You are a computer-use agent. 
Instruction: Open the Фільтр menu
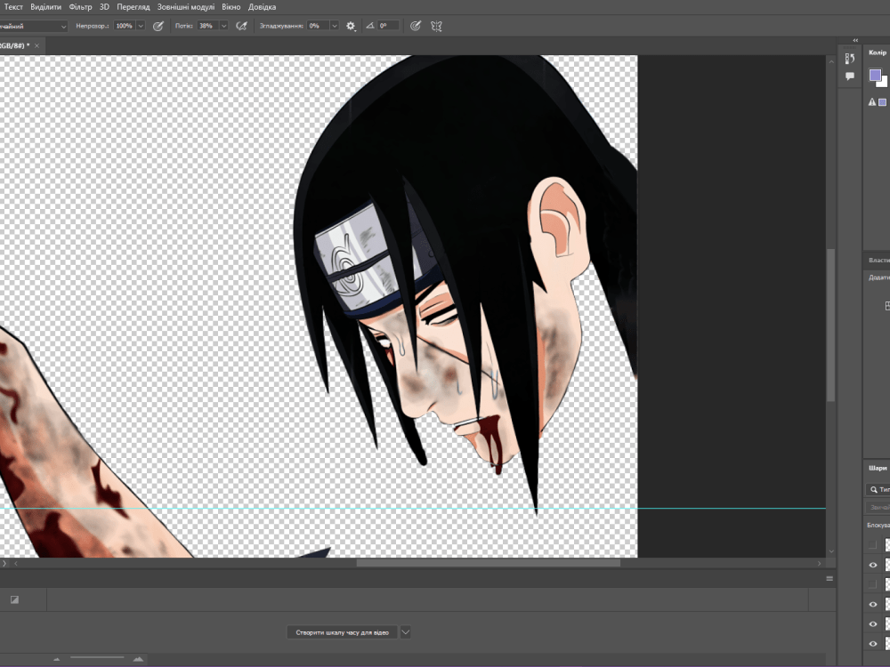point(80,7)
